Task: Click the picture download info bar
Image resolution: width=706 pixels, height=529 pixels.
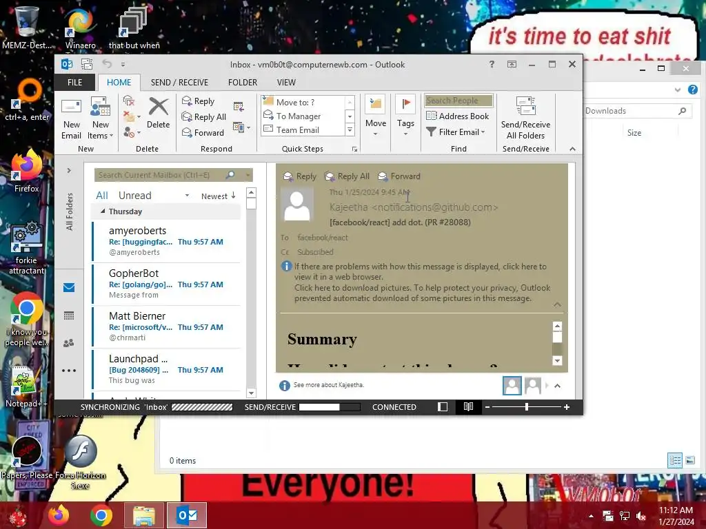Action: 422,293
